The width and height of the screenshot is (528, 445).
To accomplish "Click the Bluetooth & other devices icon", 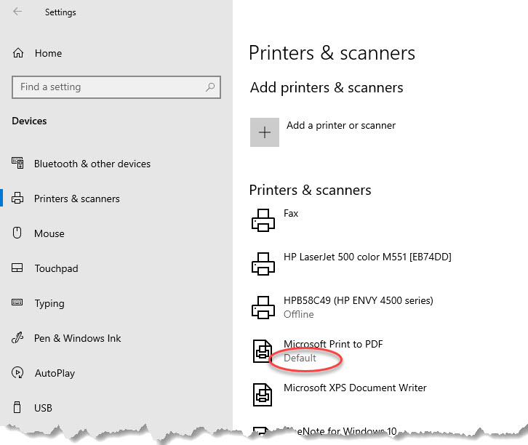I will pos(17,163).
